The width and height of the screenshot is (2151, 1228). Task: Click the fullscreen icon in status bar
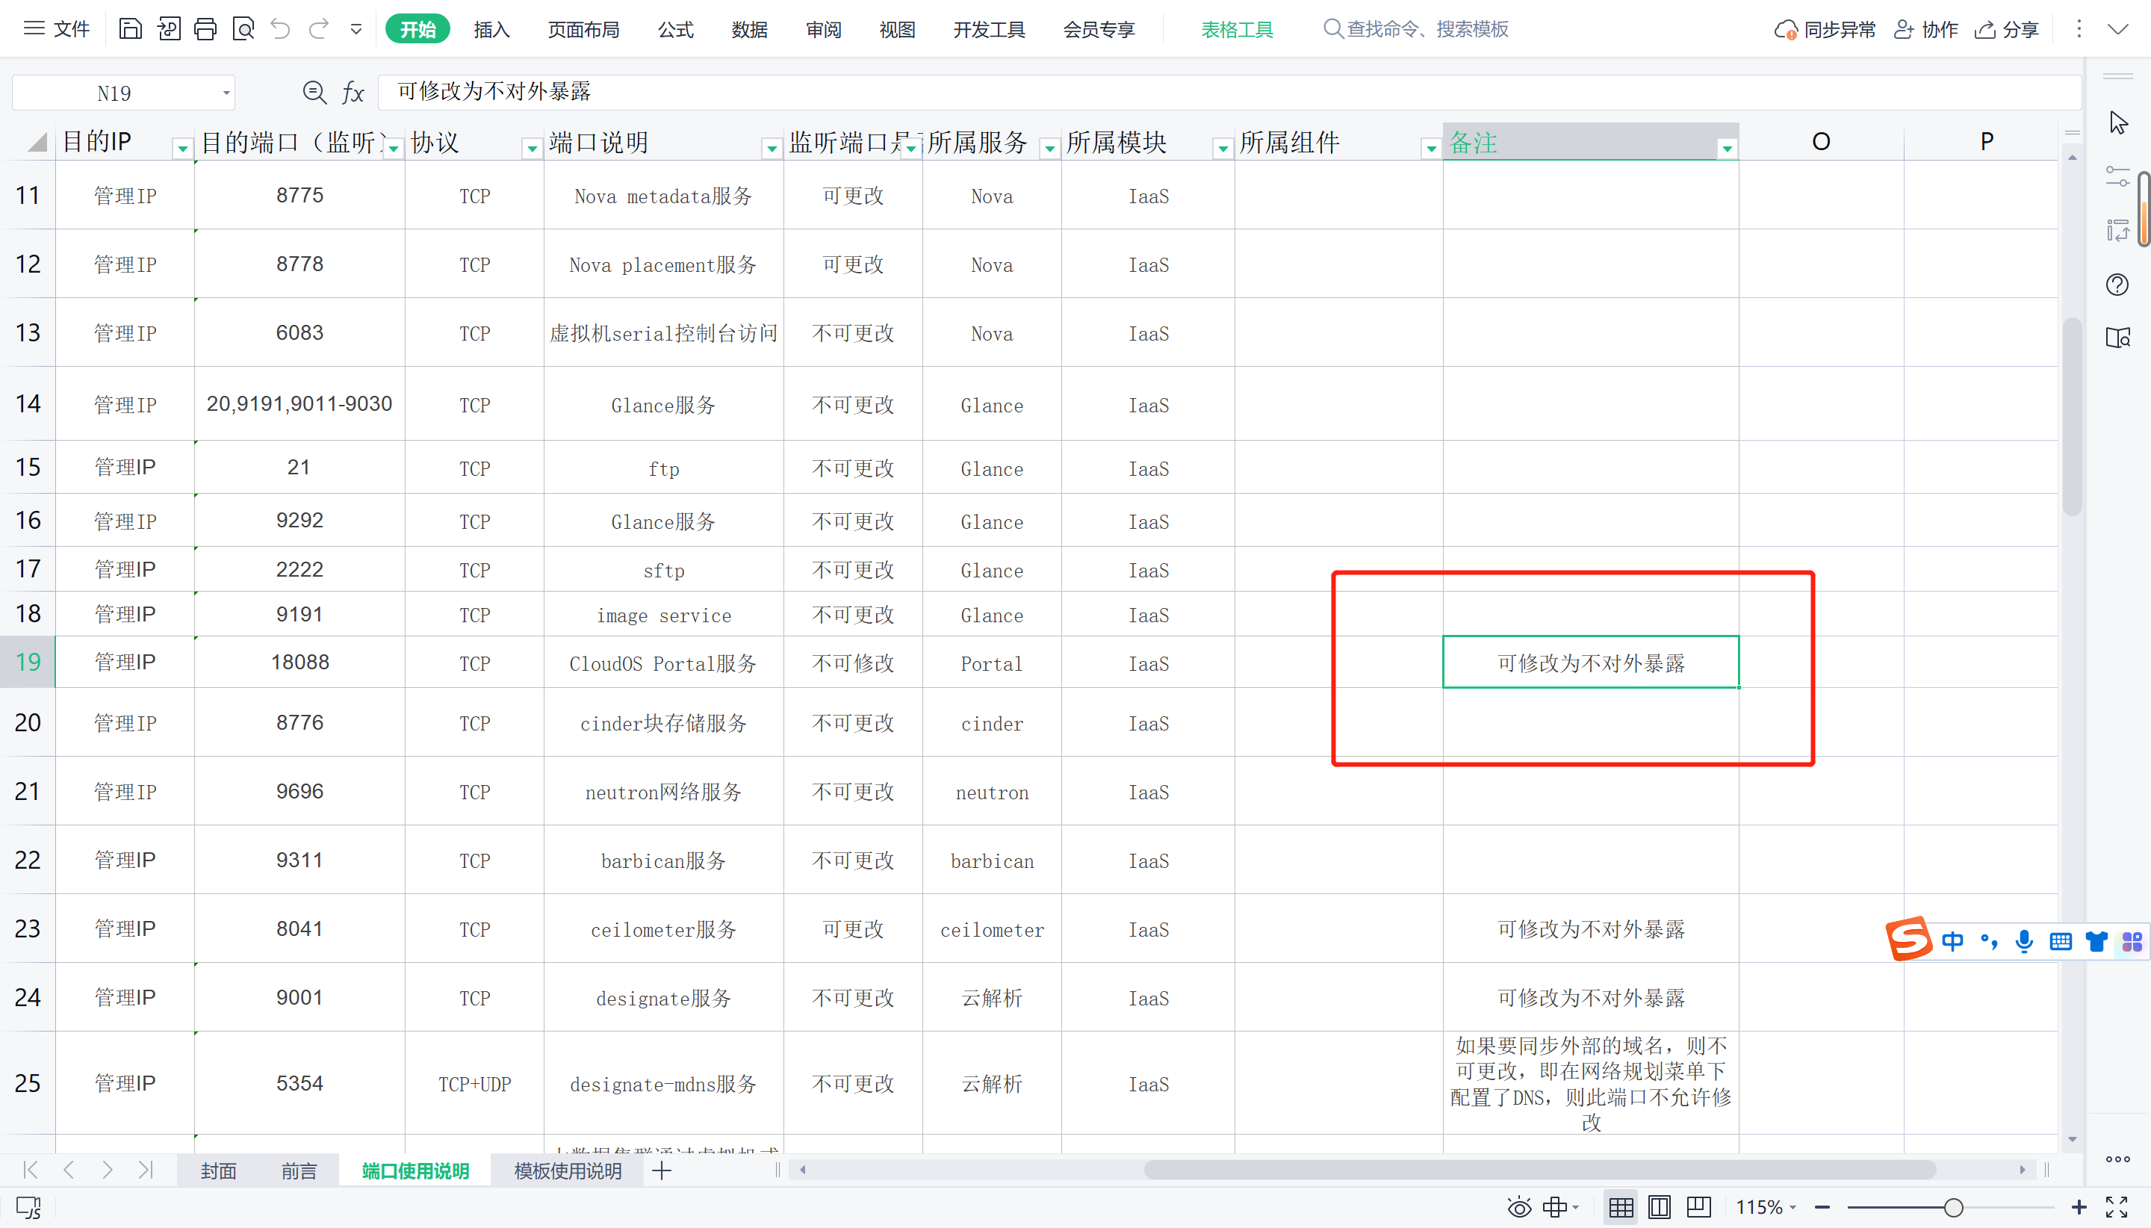pyautogui.click(x=2117, y=1207)
